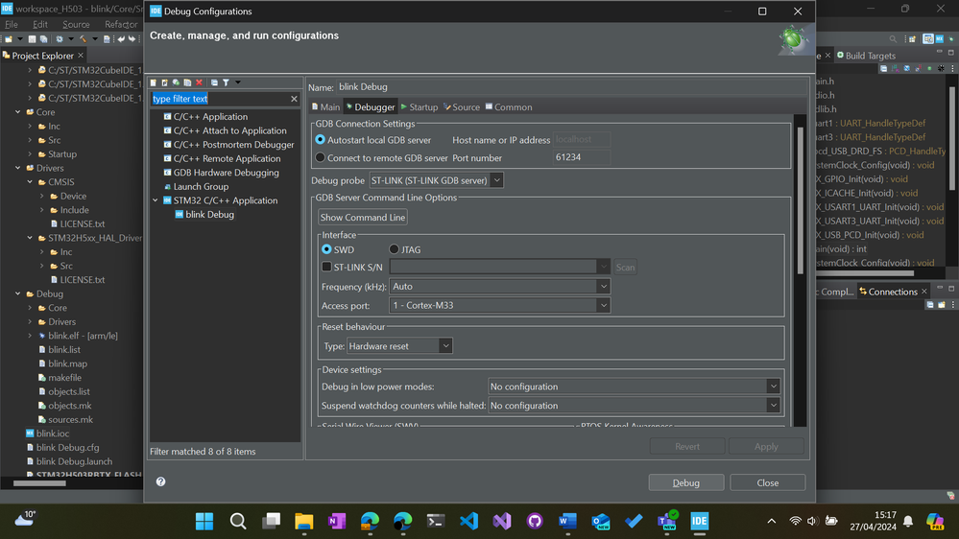
Task: Choose Connect to remote GDB server
Action: [x=320, y=157]
